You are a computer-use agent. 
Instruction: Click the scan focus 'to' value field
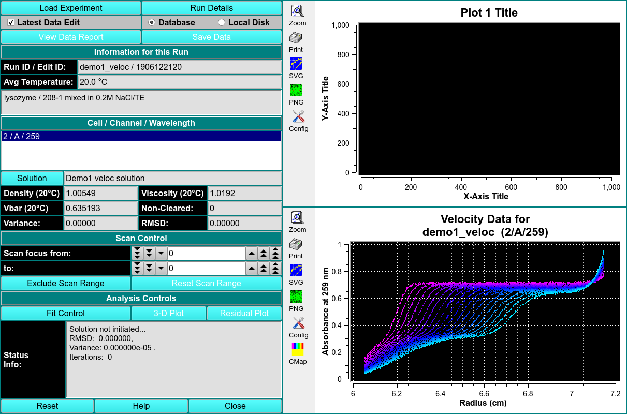(206, 269)
